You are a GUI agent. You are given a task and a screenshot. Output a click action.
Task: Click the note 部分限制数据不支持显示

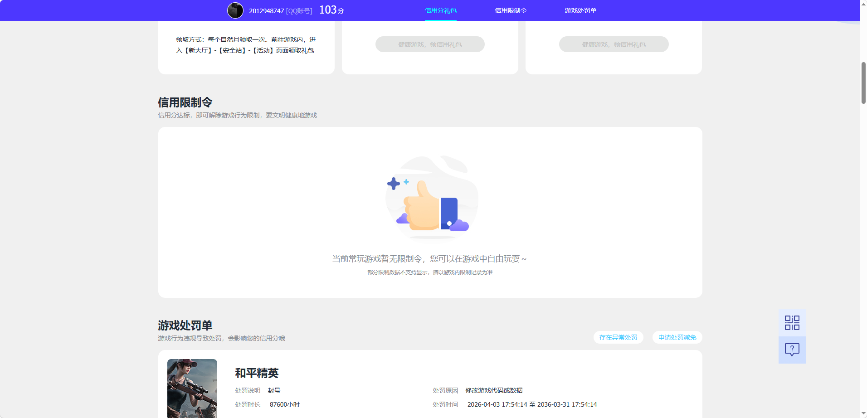tap(430, 272)
